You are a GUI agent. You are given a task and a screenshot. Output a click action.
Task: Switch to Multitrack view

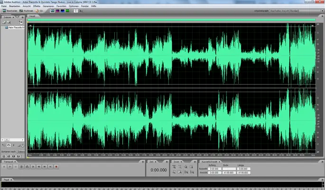[26, 11]
